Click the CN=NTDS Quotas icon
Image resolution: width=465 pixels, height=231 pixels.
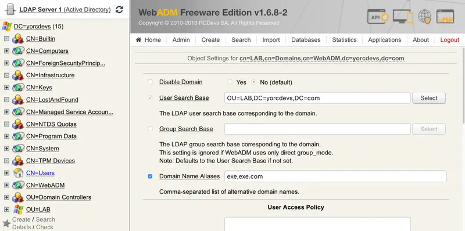18,124
